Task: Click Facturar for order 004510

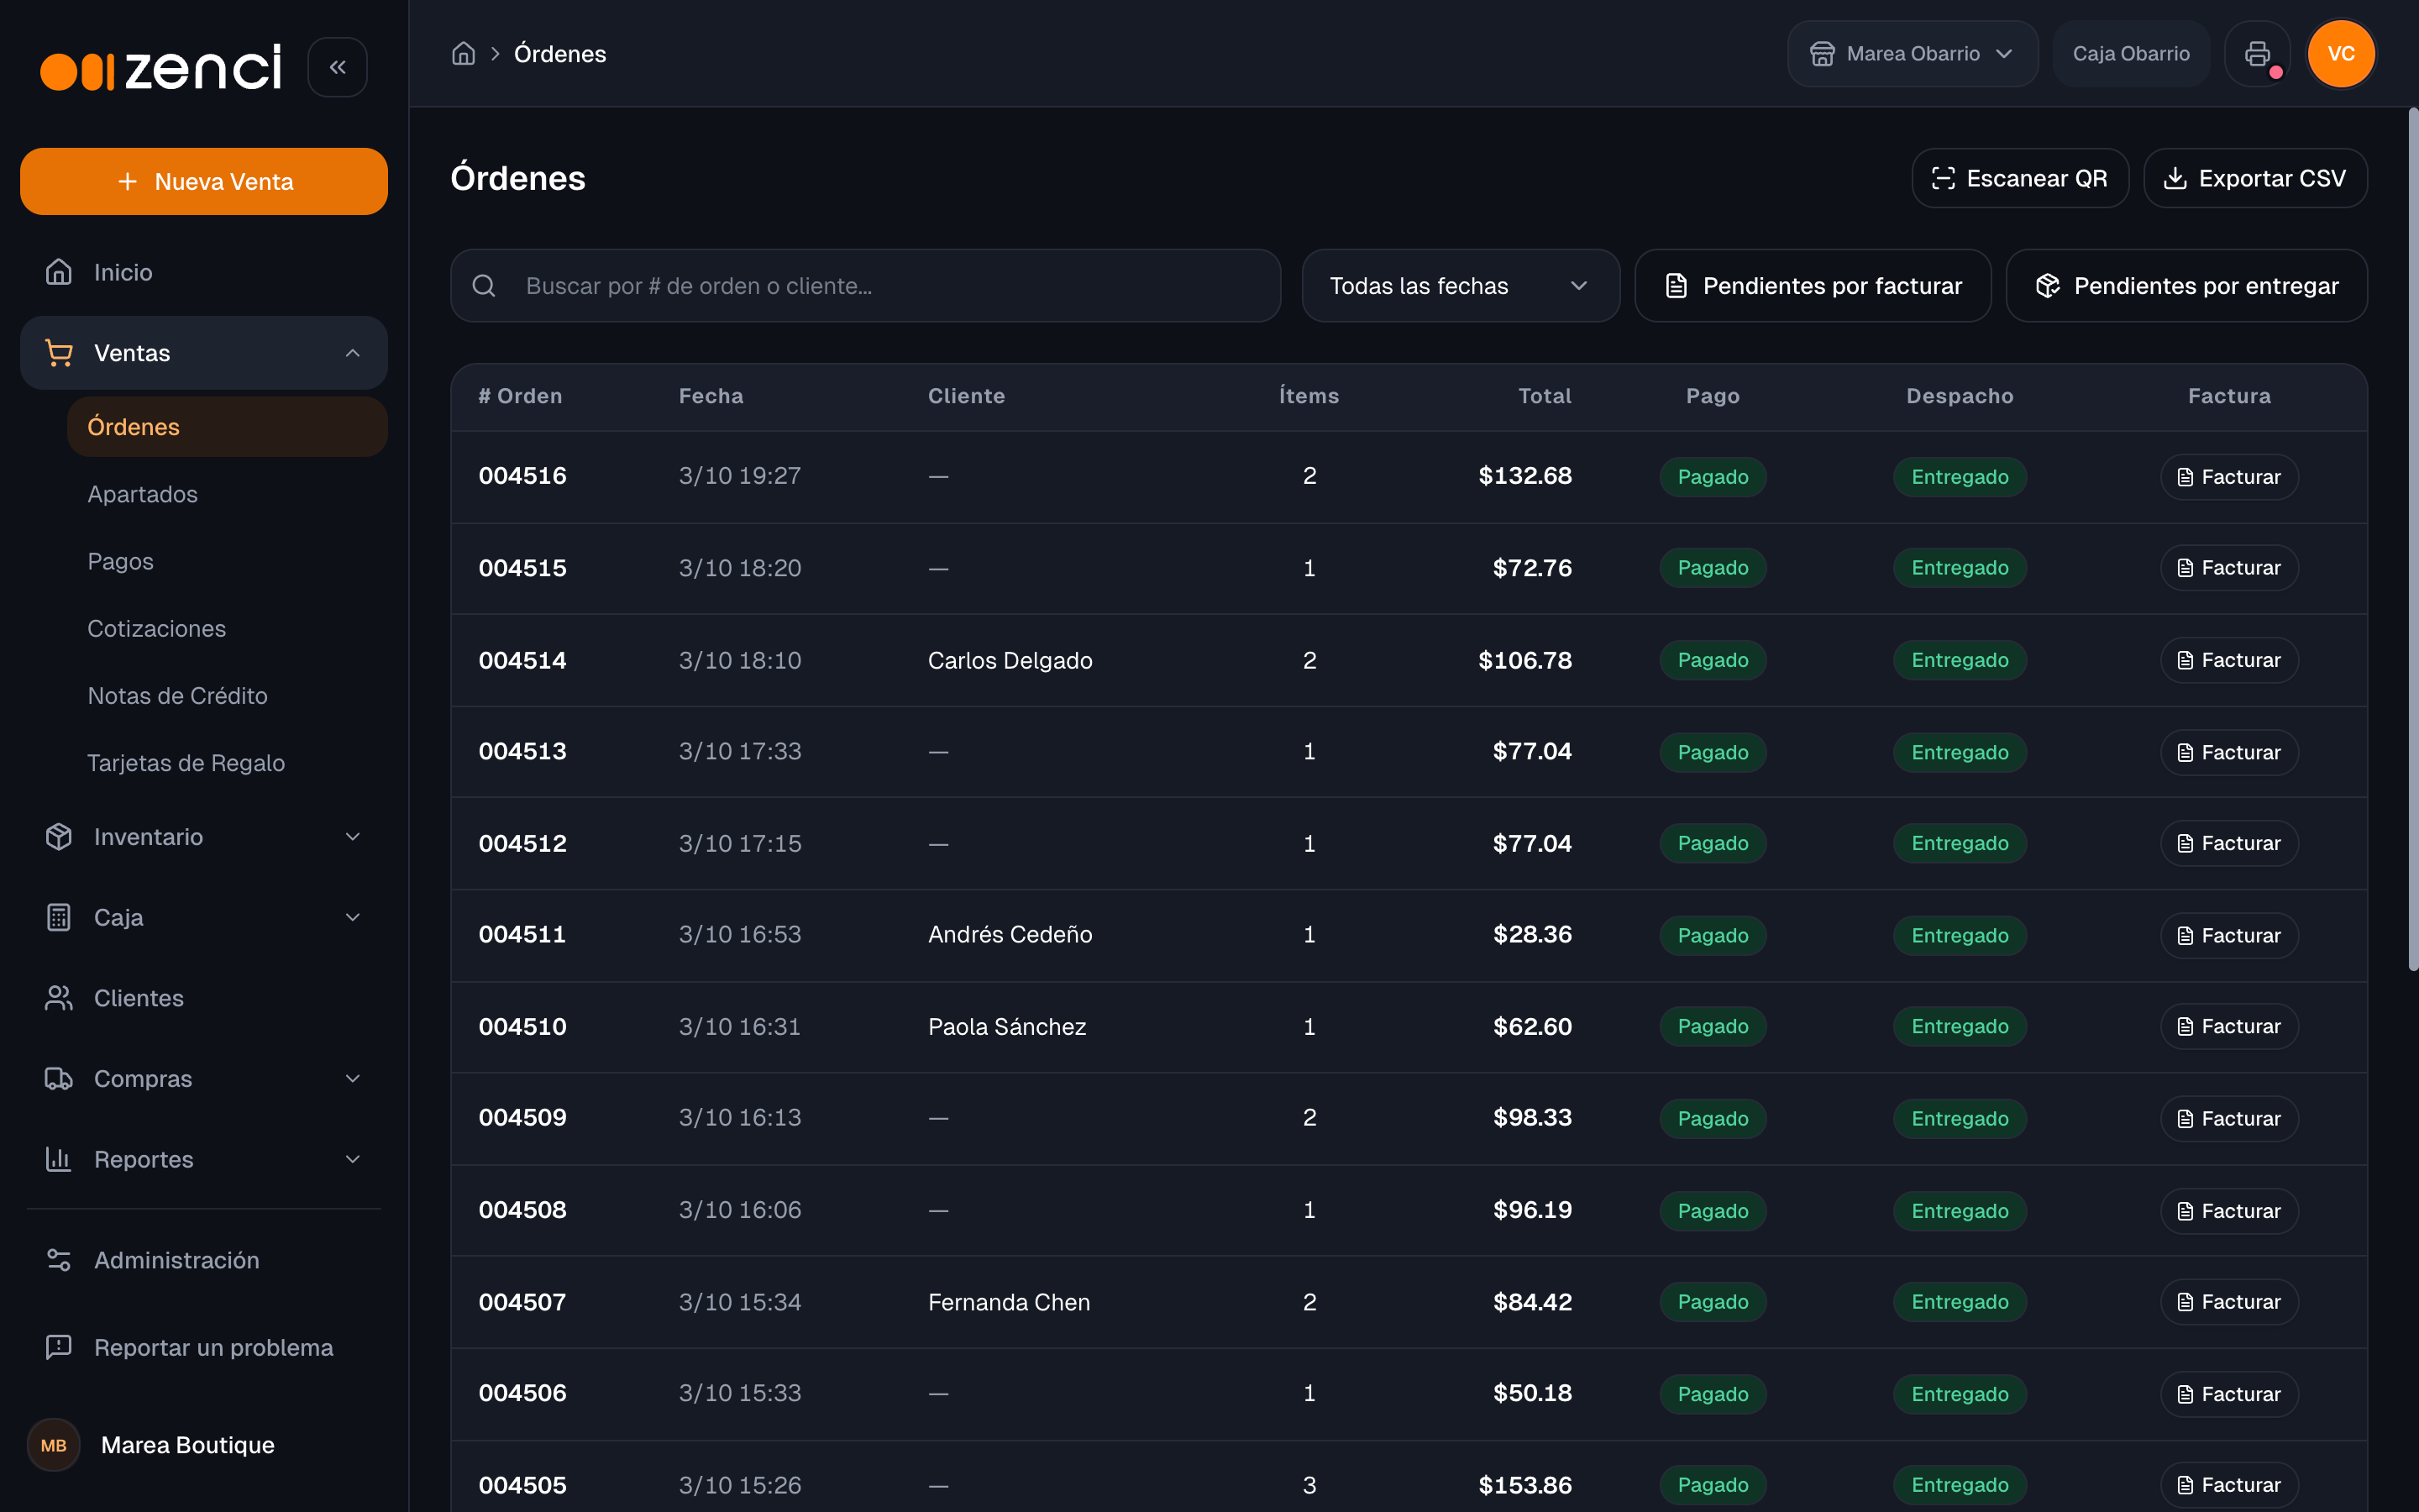Action: [x=2229, y=1027]
